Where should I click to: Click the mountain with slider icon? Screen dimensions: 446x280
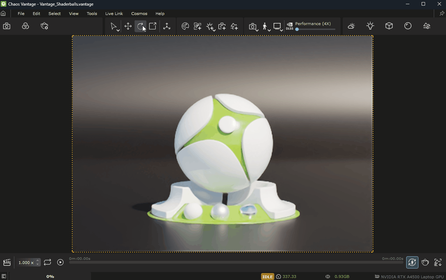tap(427, 26)
